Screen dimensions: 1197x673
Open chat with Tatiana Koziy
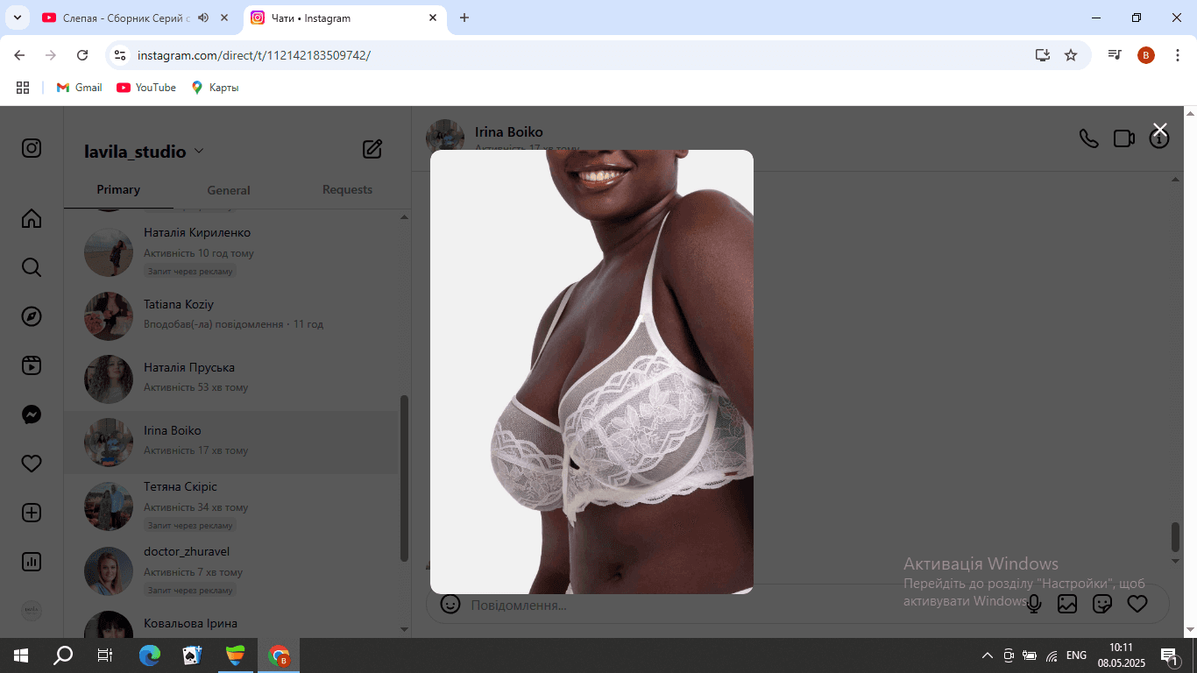tap(231, 315)
